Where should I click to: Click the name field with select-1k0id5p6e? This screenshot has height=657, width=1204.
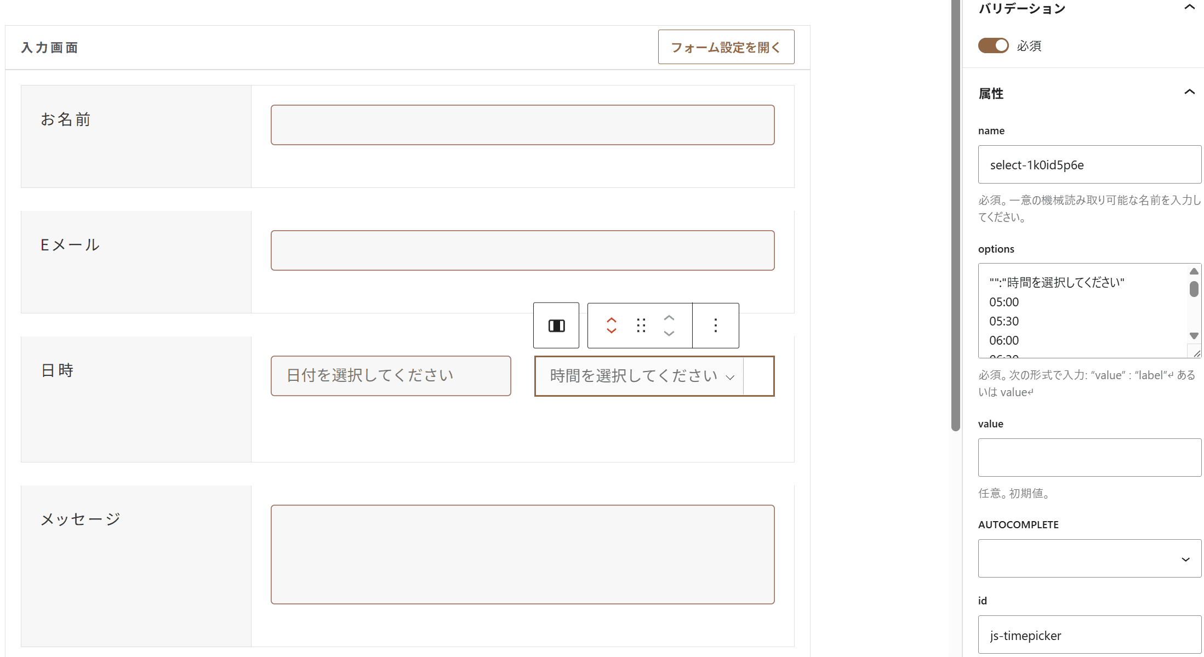coord(1089,164)
